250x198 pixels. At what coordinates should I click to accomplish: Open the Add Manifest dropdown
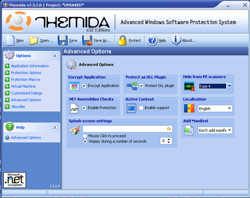[x=229, y=130]
